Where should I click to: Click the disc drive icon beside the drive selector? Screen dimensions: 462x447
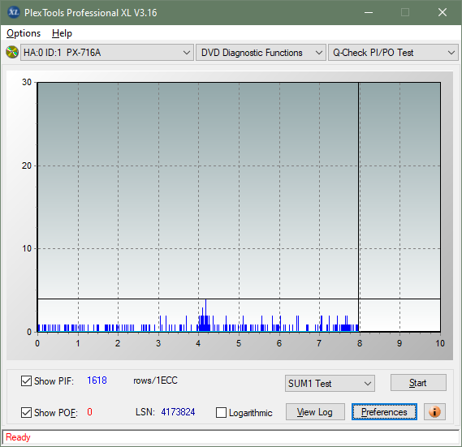tap(12, 53)
